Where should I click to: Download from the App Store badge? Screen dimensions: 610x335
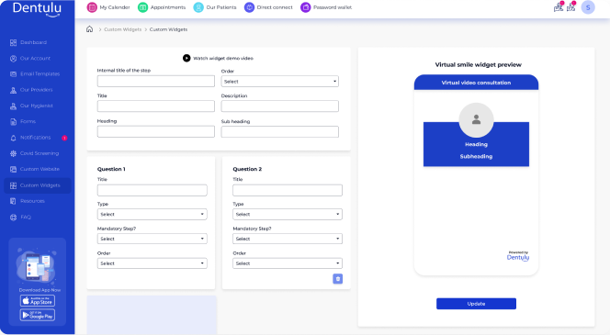point(38,301)
